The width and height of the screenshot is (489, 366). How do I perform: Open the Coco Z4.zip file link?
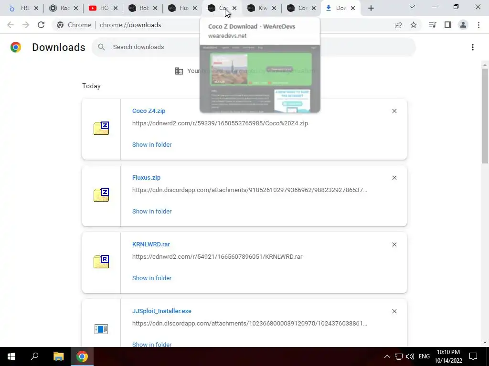click(149, 111)
